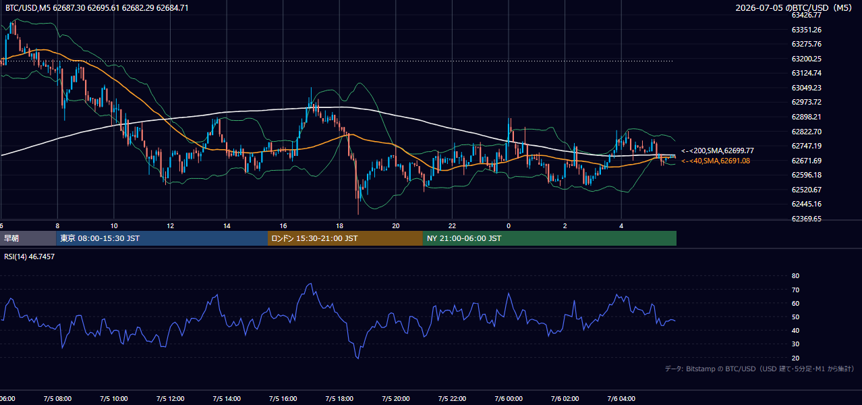The height and width of the screenshot is (405, 862).
Task: Click RSI scale level 60
Action: click(795, 303)
